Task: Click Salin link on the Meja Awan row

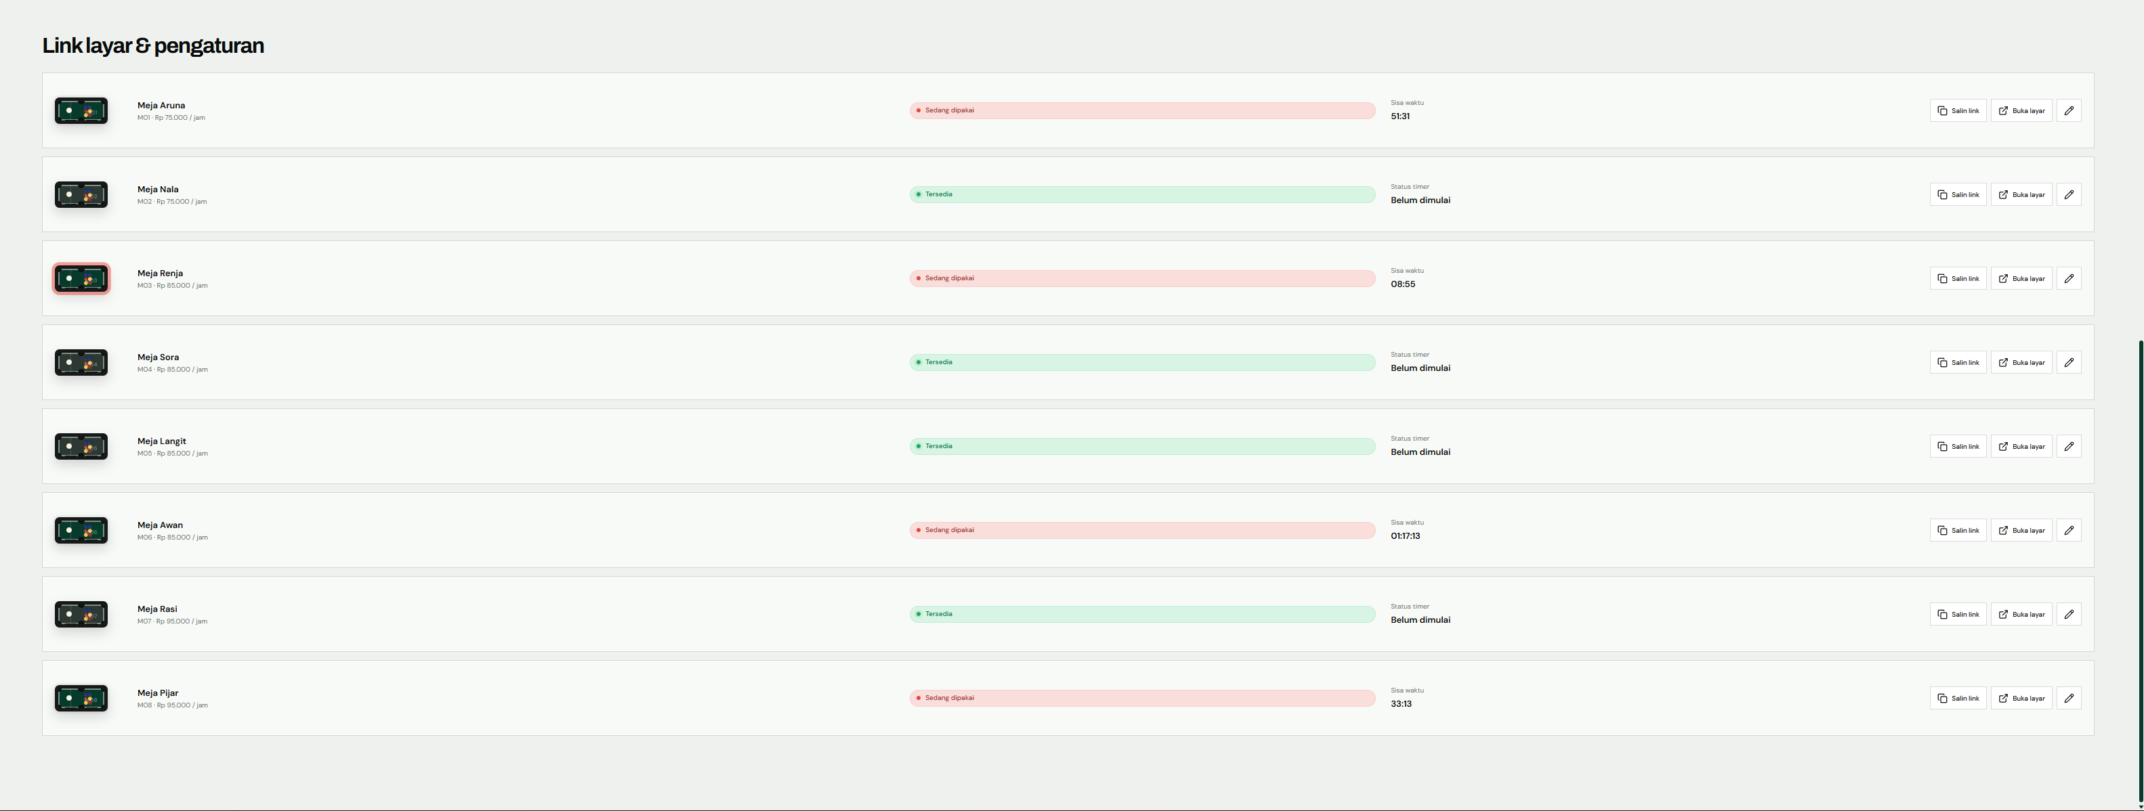Action: click(x=1958, y=531)
